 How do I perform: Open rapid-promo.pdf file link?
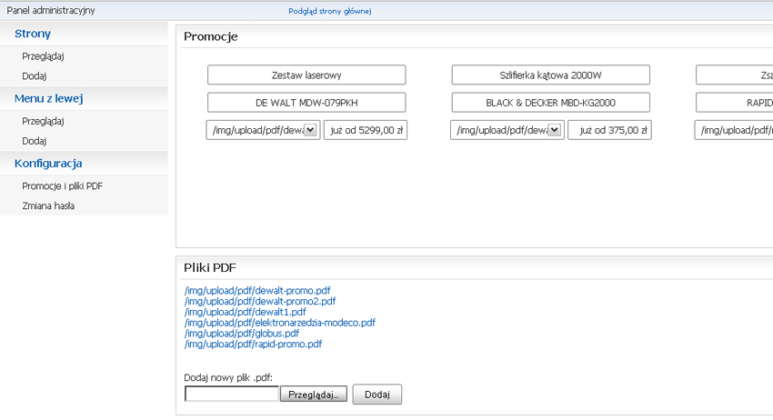253,344
